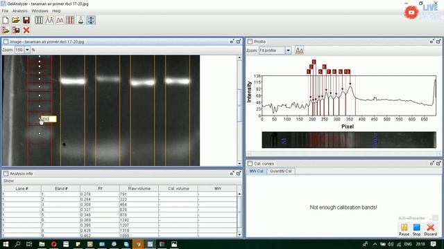This screenshot has width=444, height=249.
Task: Open the File menu
Action: click(x=5, y=11)
